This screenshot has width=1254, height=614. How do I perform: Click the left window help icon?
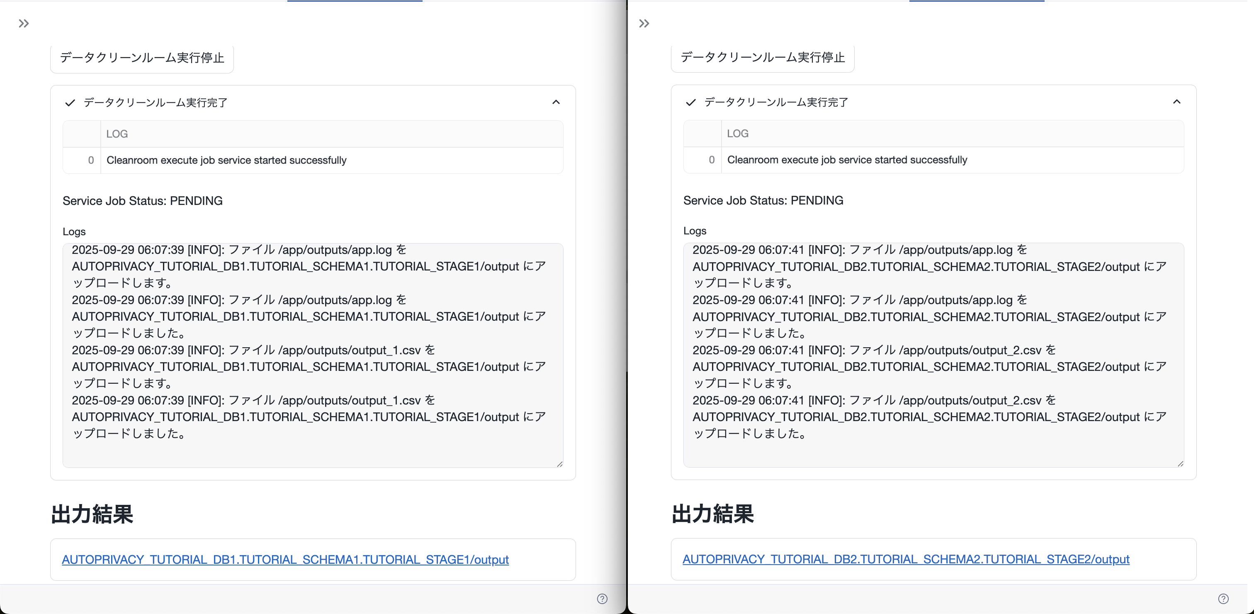click(602, 598)
